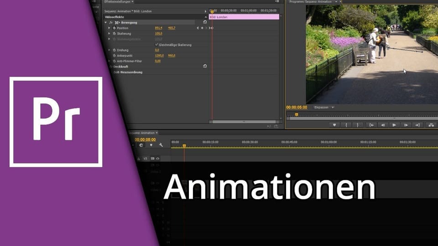Uncheck Gleichmäßige Skalierung checkbox
The width and height of the screenshot is (438, 246).
pos(156,44)
